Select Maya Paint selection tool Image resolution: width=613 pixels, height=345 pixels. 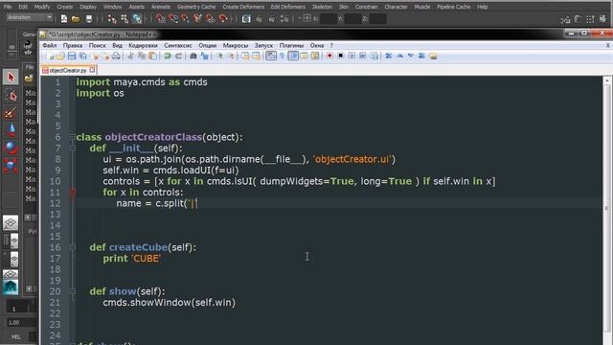(x=11, y=113)
